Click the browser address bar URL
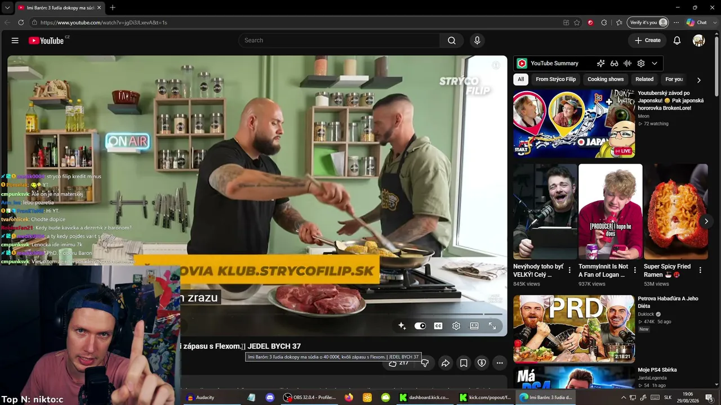 104,22
